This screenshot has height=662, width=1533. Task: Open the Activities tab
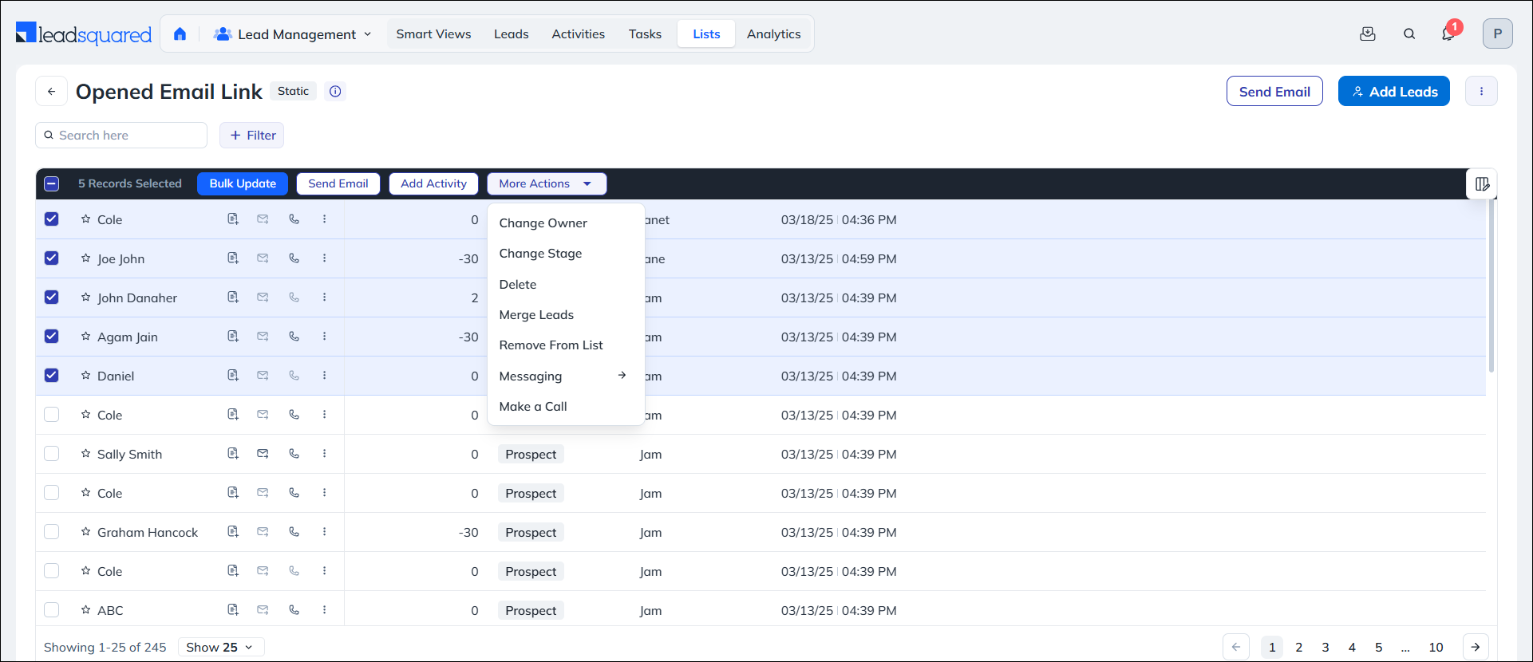(x=579, y=34)
